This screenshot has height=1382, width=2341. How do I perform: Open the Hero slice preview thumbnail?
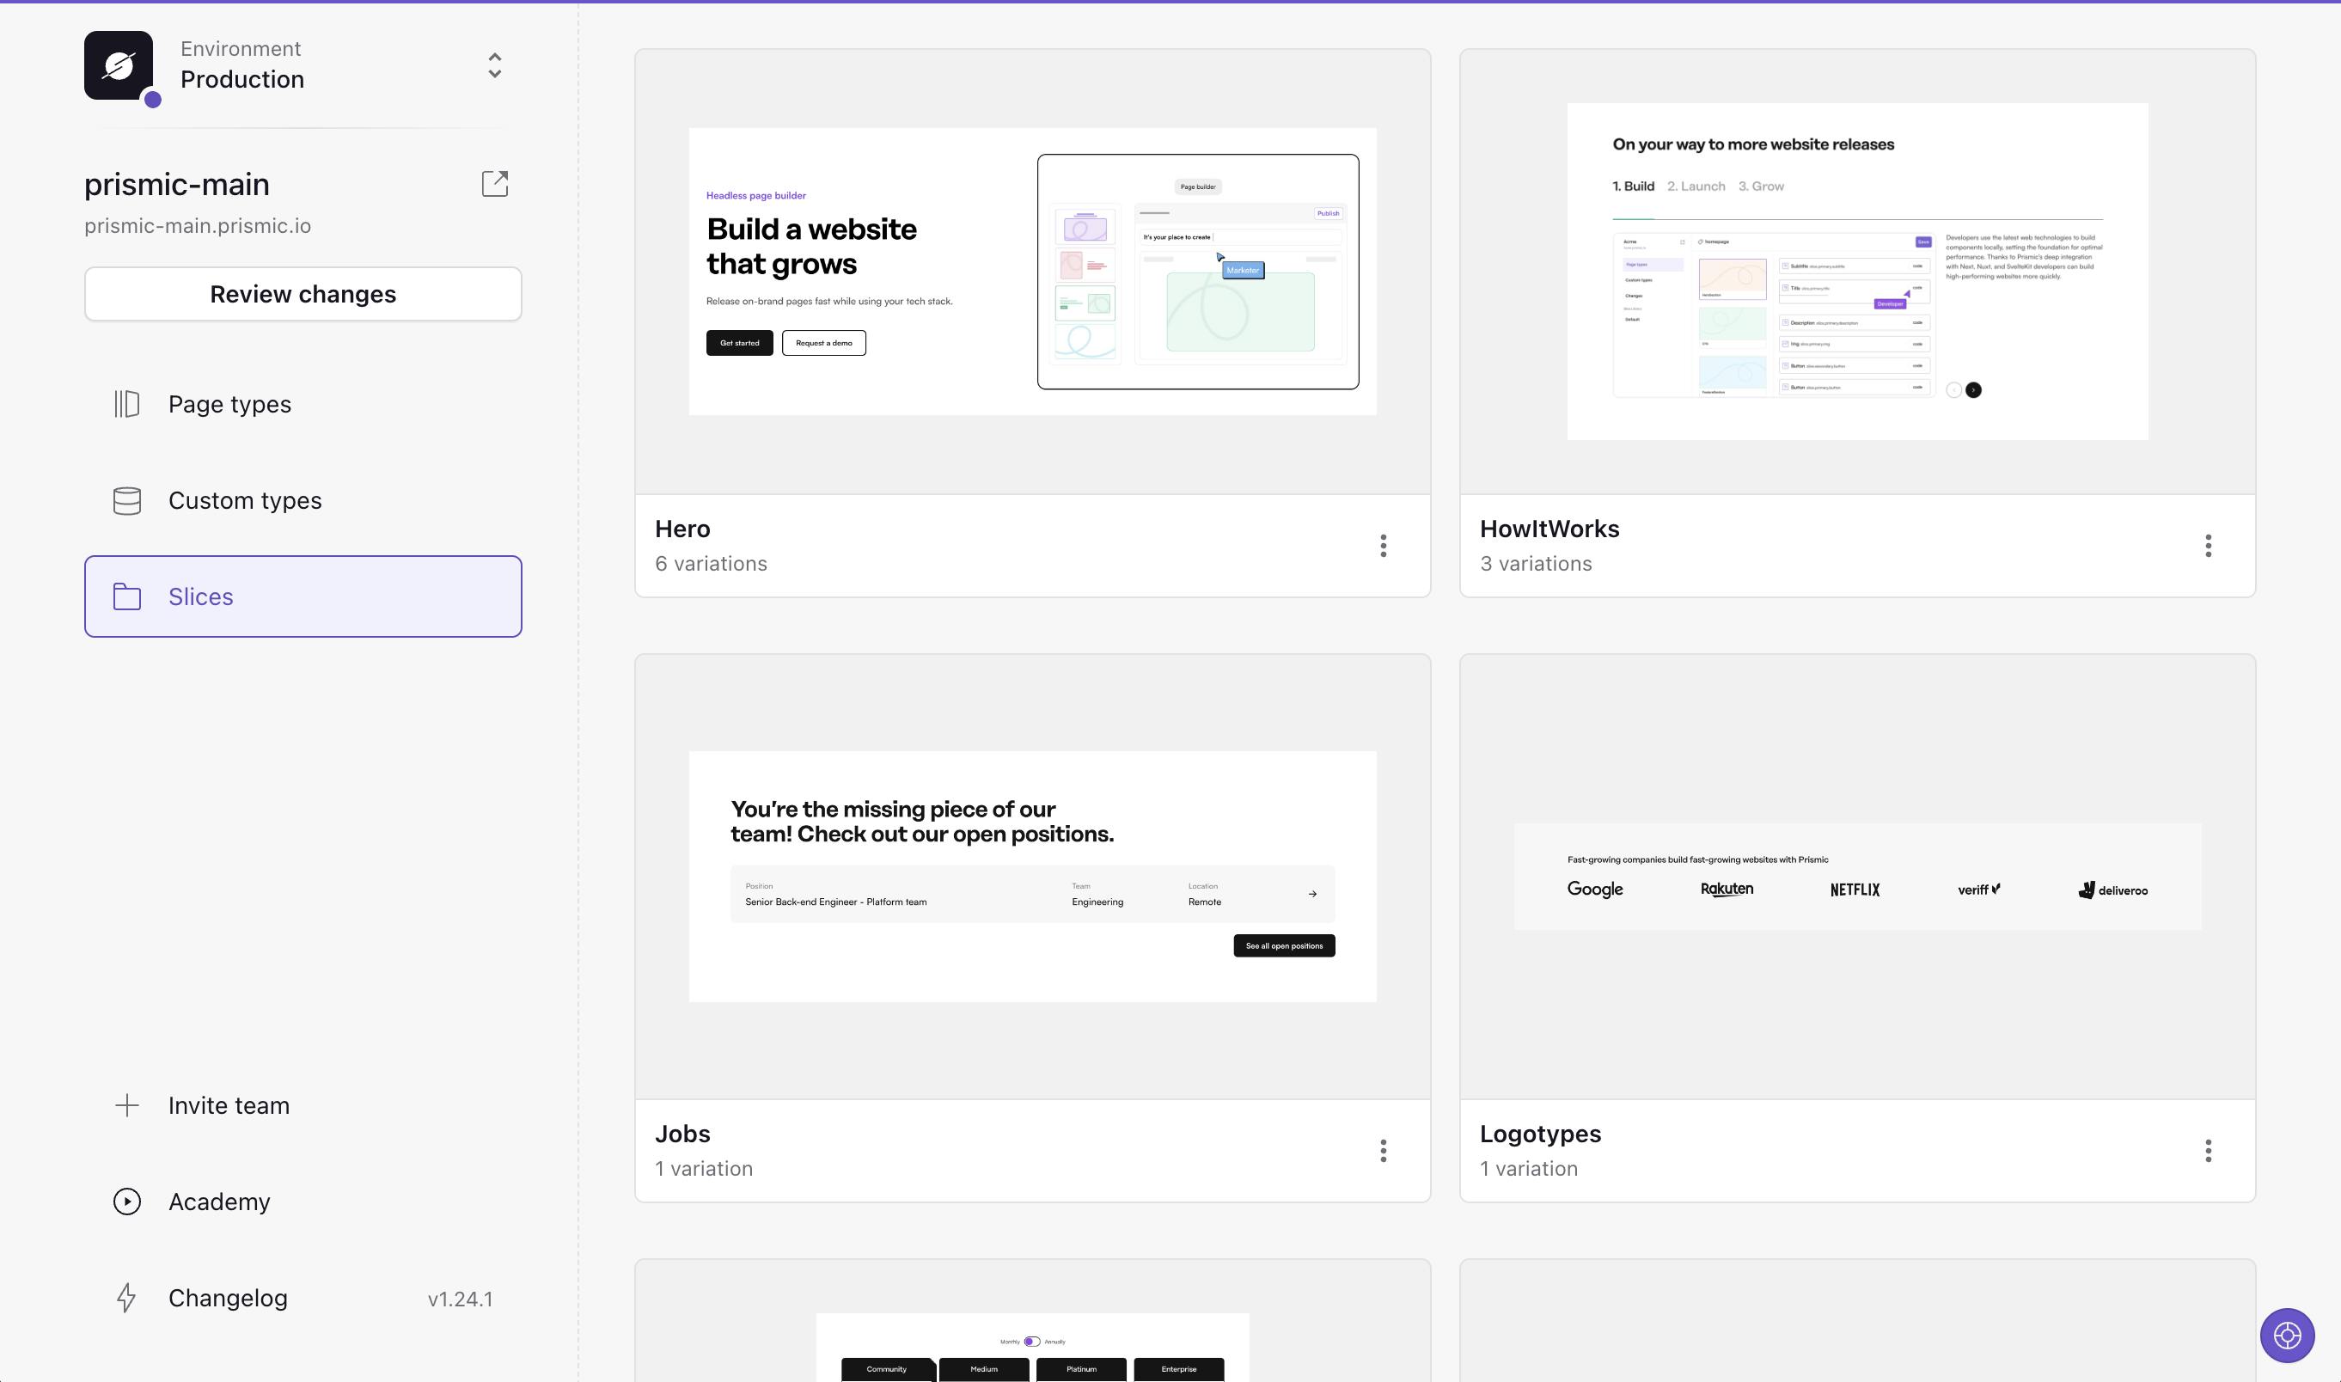coord(1032,271)
